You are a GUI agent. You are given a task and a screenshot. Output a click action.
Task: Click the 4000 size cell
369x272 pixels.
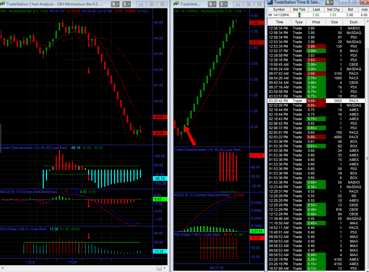338,137
